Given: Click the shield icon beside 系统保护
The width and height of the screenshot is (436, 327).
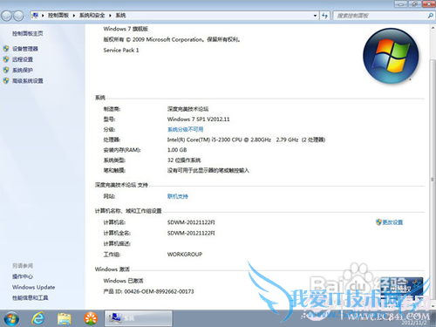Looking at the screenshot, I should [6, 70].
